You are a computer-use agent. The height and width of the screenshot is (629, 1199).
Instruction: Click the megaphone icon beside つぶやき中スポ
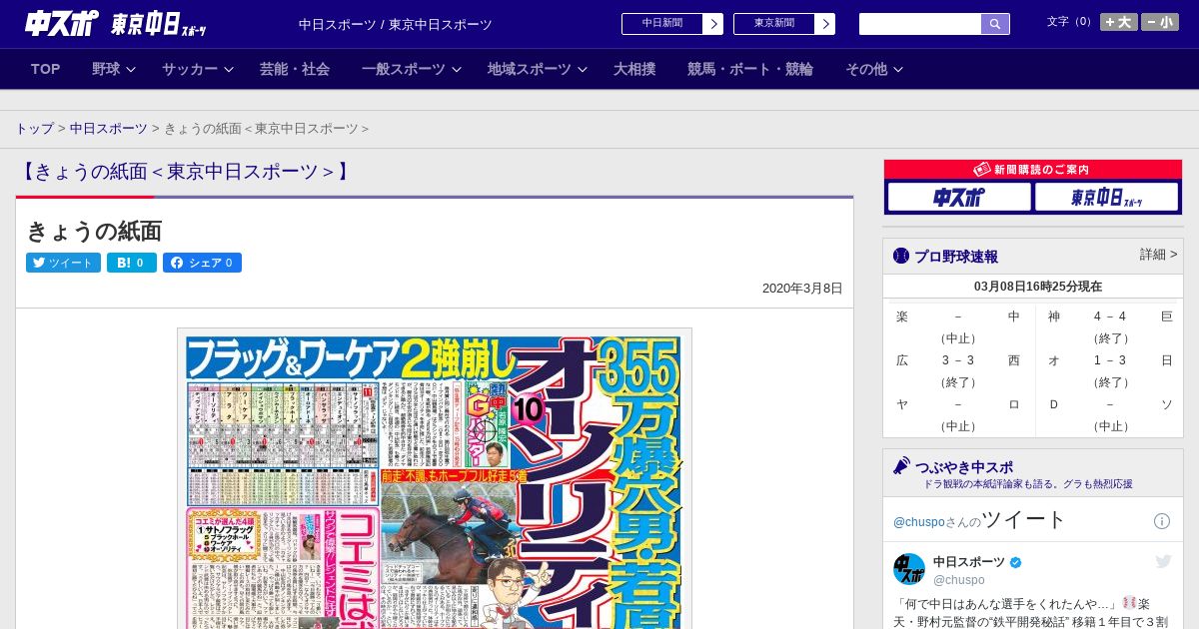[901, 465]
